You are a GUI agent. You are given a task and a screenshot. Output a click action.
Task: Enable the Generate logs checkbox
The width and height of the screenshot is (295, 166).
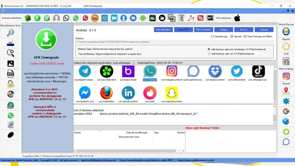coord(212,36)
